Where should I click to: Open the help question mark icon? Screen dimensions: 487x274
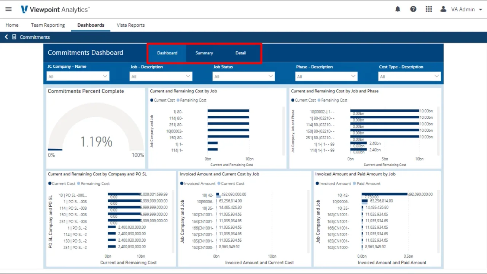tap(413, 9)
